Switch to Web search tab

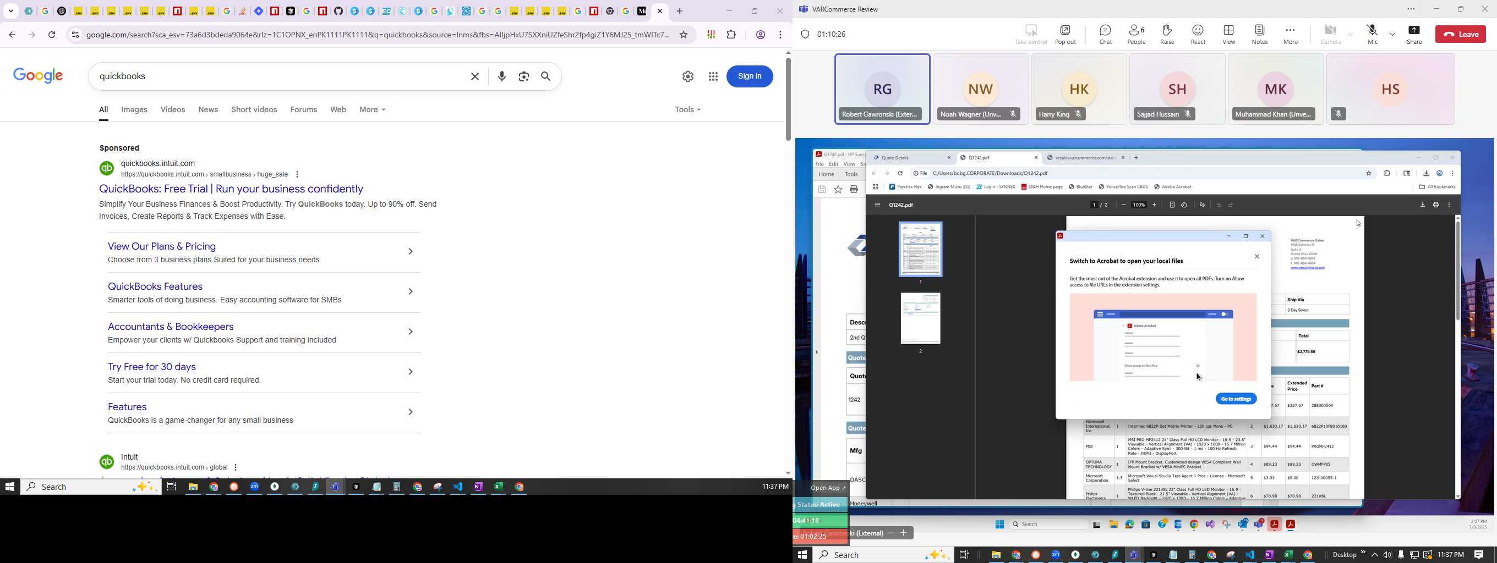[x=338, y=110]
